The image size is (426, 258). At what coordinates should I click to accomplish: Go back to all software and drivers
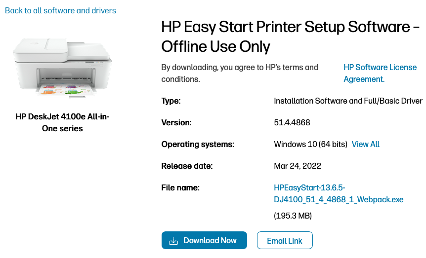click(61, 10)
